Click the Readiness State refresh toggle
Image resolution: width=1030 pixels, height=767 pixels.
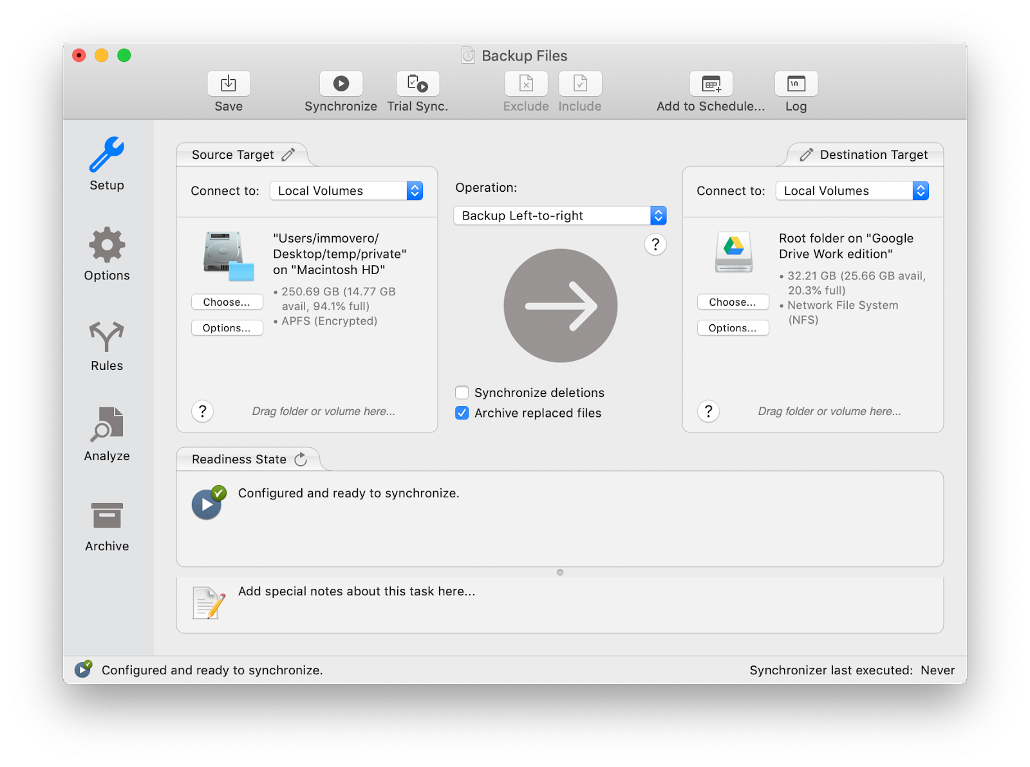301,459
